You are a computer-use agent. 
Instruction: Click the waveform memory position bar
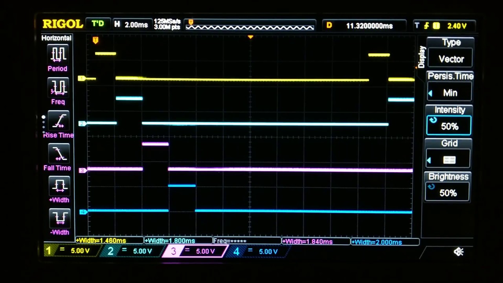tap(250, 25)
